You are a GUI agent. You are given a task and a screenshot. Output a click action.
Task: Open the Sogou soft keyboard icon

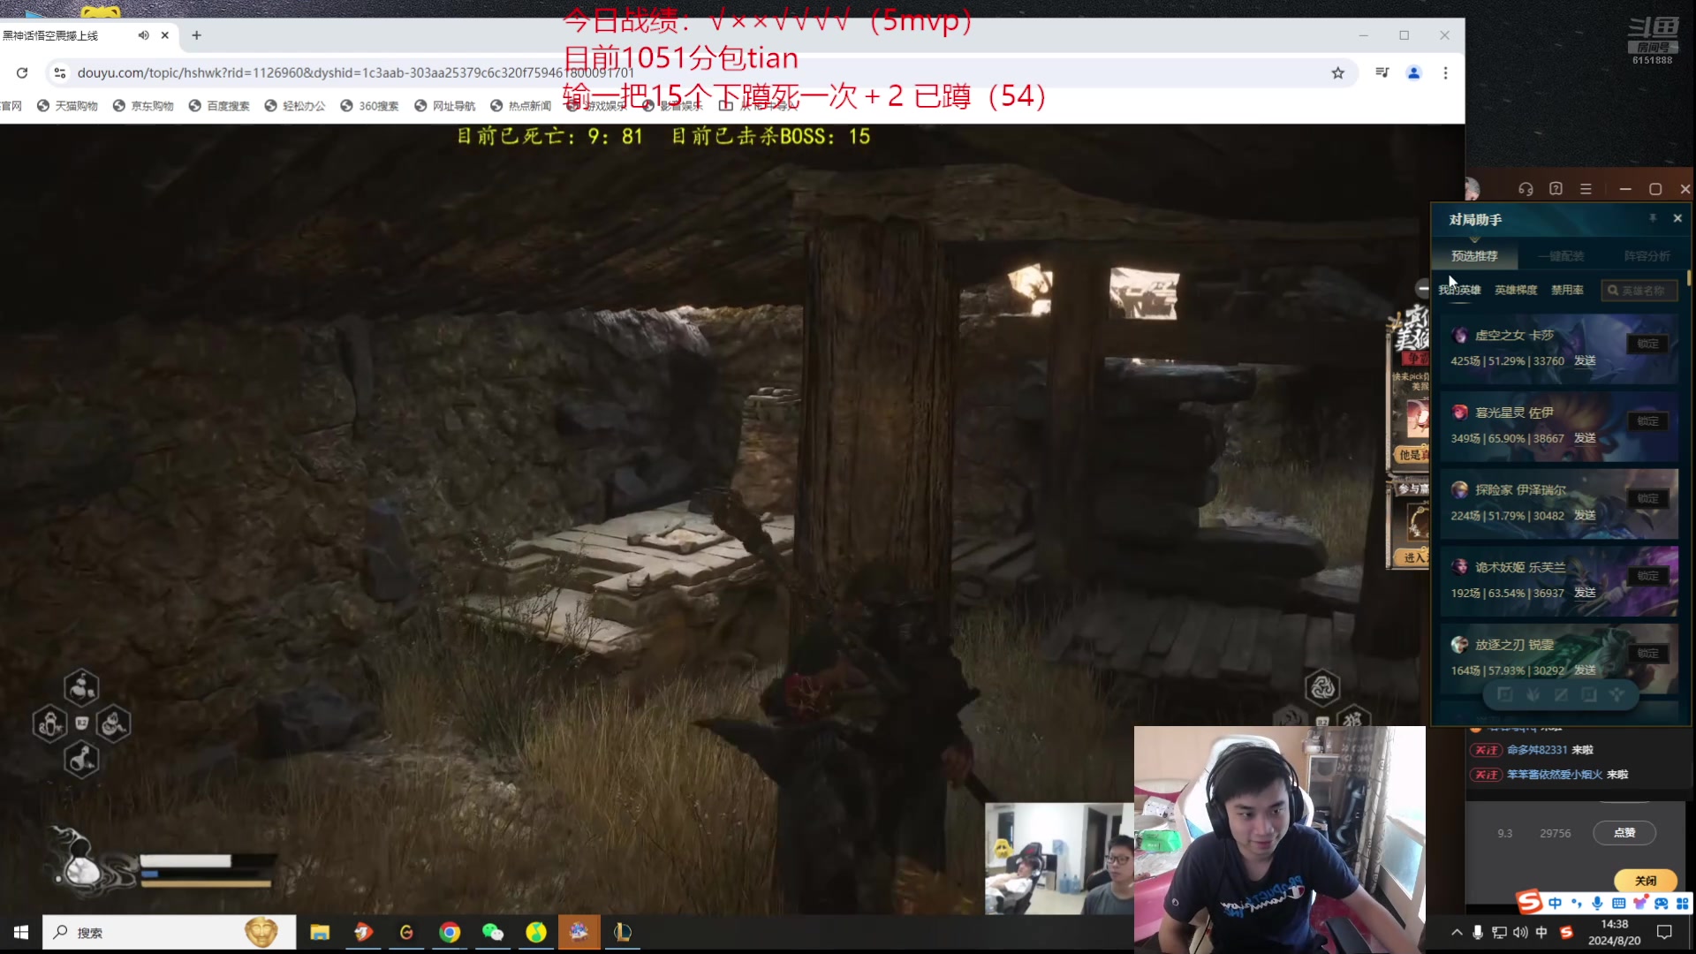pos(1618,903)
